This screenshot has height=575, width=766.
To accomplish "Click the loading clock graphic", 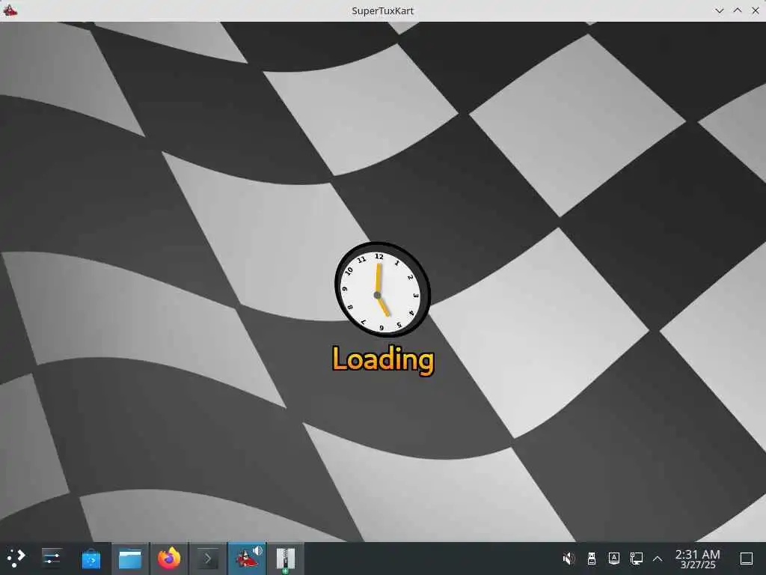I will tap(382, 290).
